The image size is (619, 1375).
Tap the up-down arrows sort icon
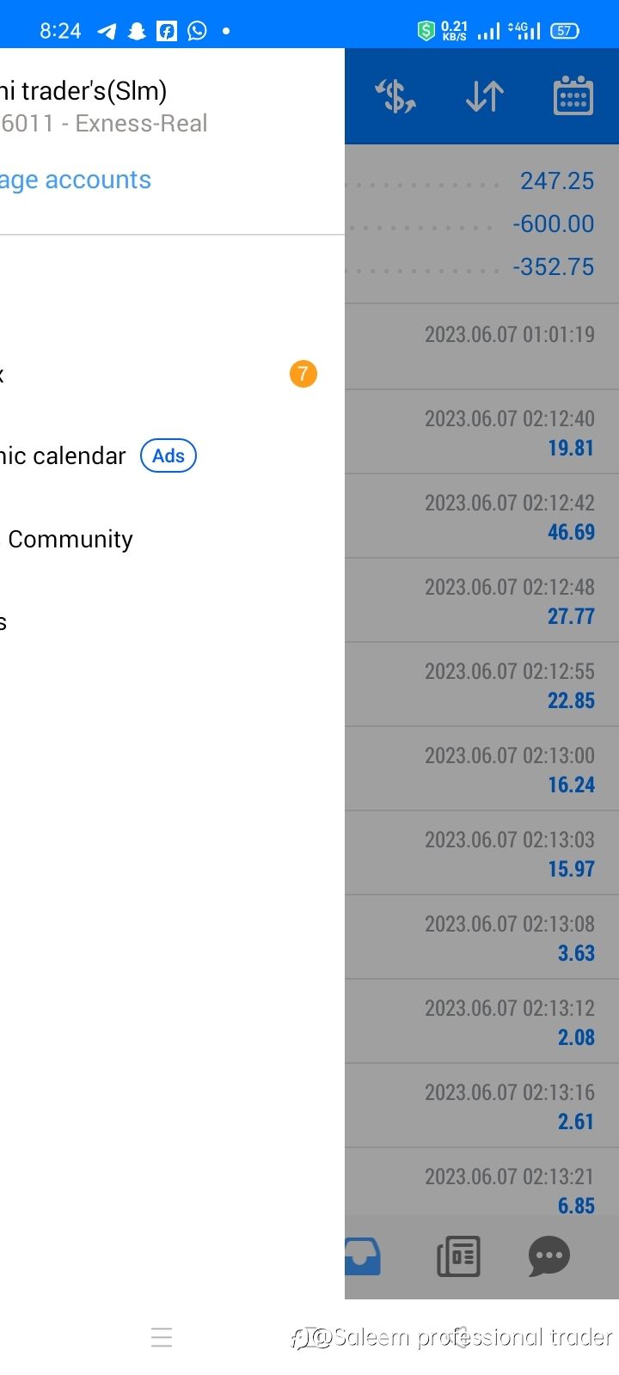click(x=485, y=96)
